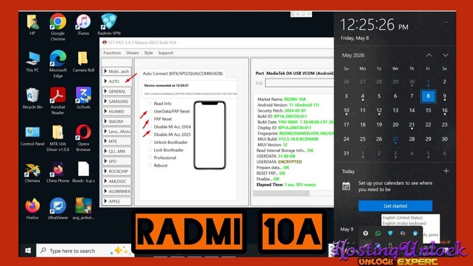The height and width of the screenshot is (266, 473).
Task: Click the Get started calendar button
Action: pos(395,206)
